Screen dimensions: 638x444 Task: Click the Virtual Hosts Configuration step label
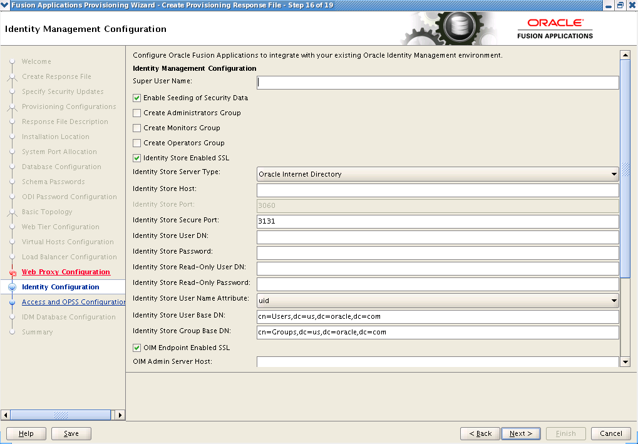pos(68,242)
